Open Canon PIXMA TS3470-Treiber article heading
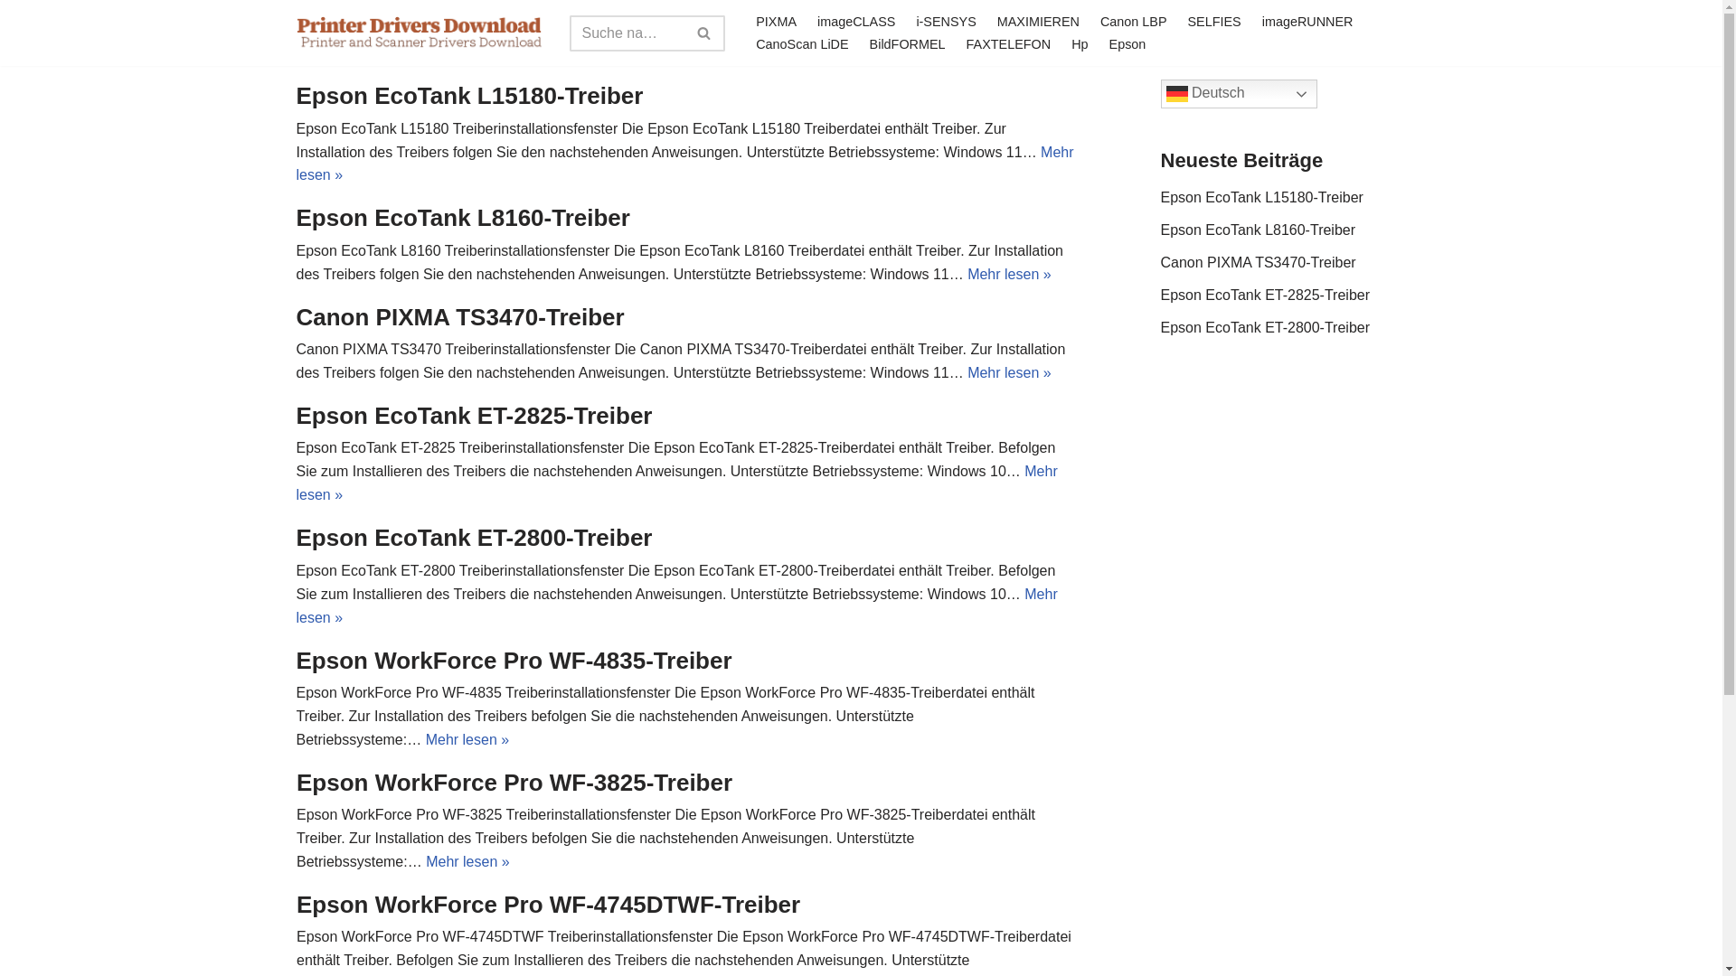Viewport: 1736px width, 976px height. [x=460, y=317]
